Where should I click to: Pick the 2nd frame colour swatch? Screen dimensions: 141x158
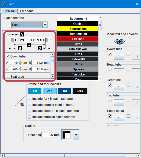pyautogui.click(x=50, y=91)
